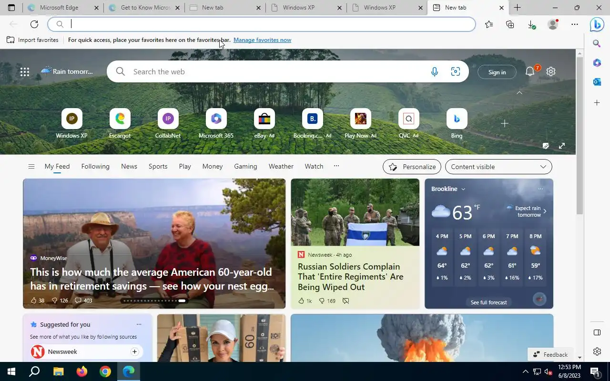Toggle sidebar visibility icon
This screenshot has width=610, height=381.
tap(597, 332)
